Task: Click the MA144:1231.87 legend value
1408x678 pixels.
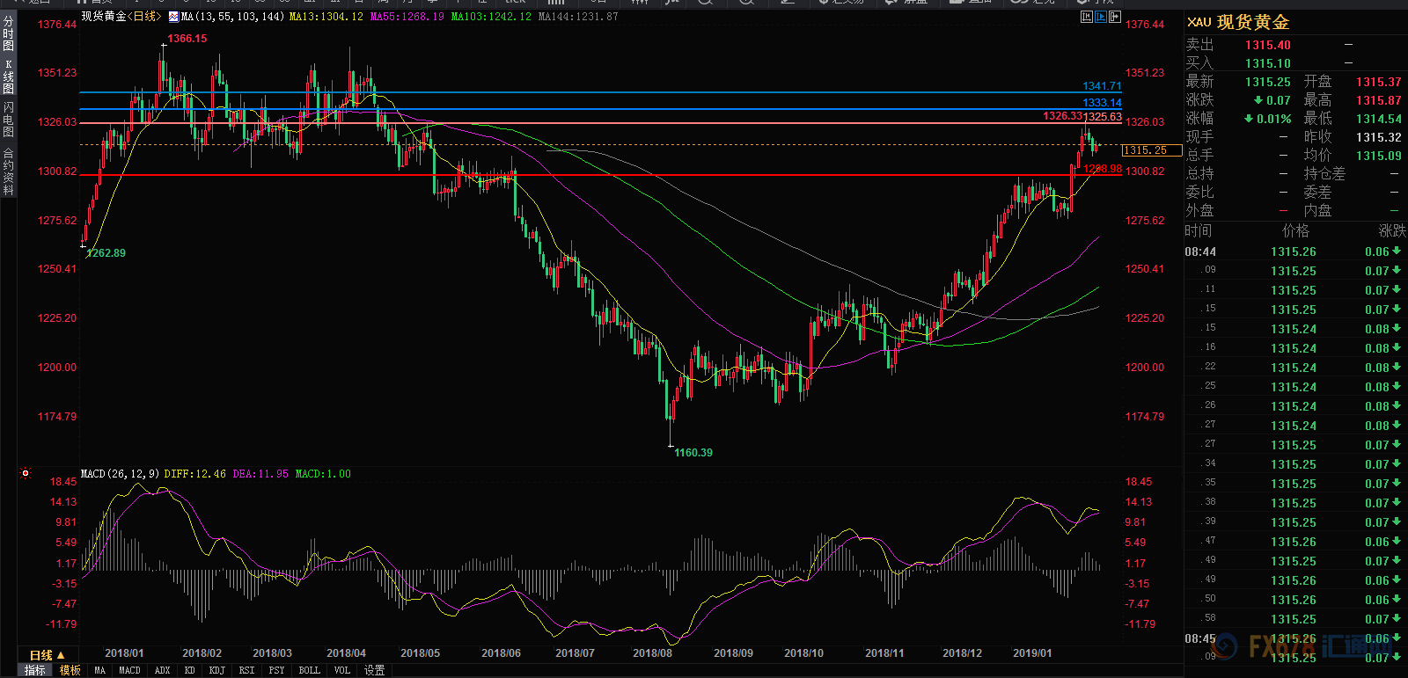Action: pyautogui.click(x=578, y=17)
